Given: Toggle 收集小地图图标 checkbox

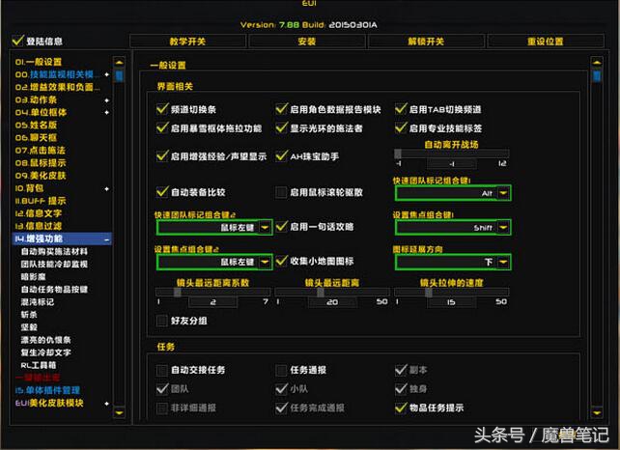Looking at the screenshot, I should (x=282, y=261).
